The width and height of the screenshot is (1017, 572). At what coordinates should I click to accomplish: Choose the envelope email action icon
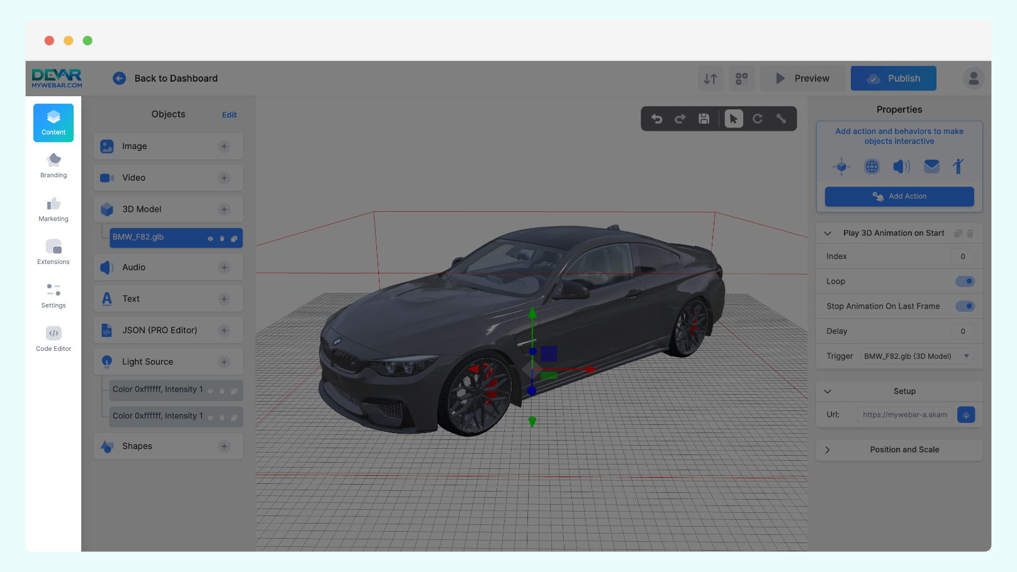(931, 166)
